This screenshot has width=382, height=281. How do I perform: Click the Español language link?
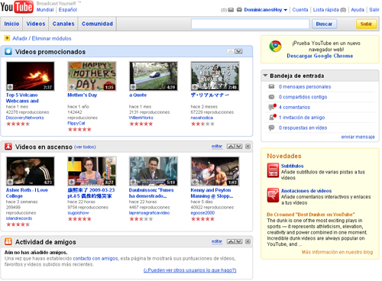pos(68,10)
